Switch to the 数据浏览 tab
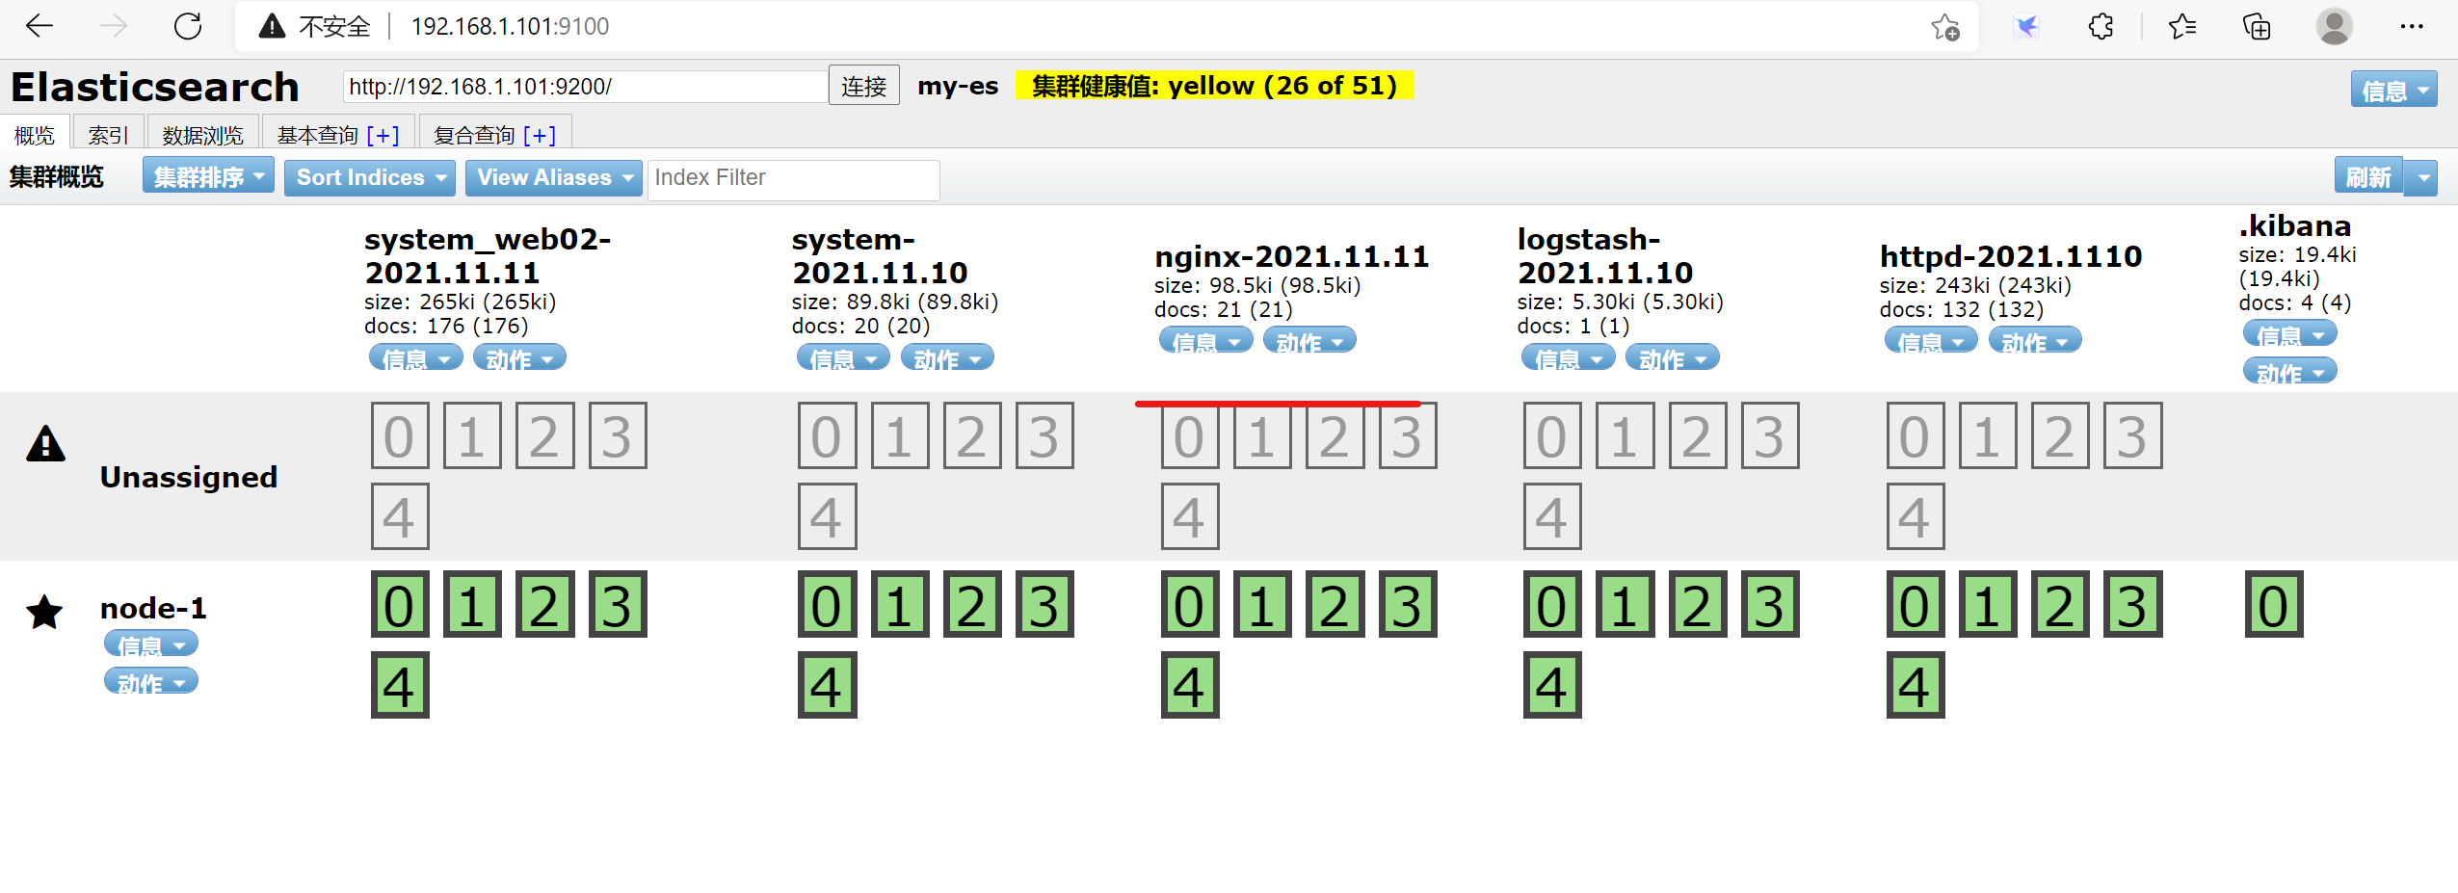 point(203,133)
